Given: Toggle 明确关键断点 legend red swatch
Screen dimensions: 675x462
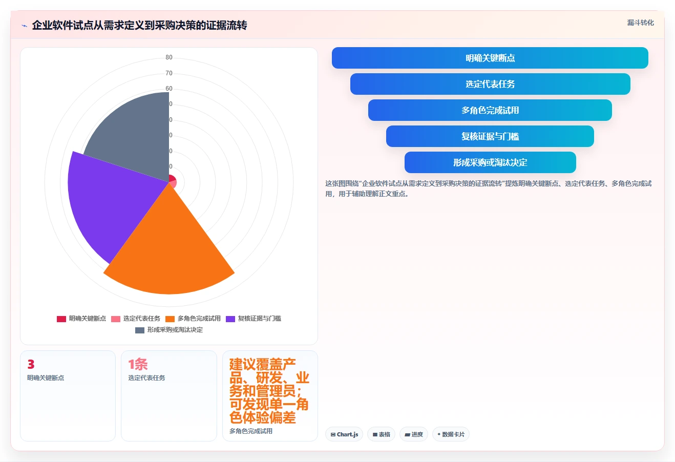Looking at the screenshot, I should pyautogui.click(x=61, y=319).
